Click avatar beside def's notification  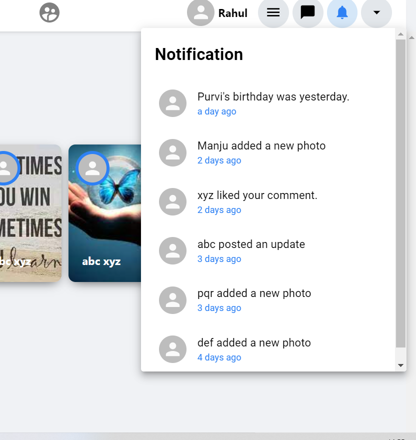[x=172, y=349]
